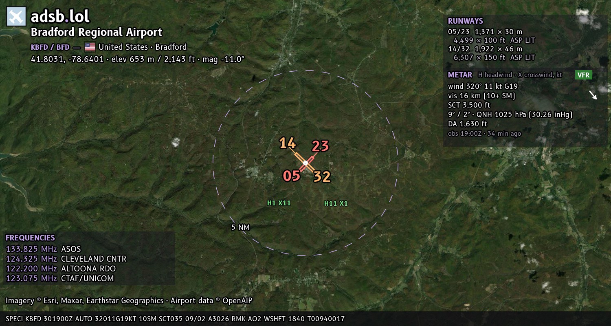Select the airport center point marker
Screen dimensions: 611x326
[305, 163]
